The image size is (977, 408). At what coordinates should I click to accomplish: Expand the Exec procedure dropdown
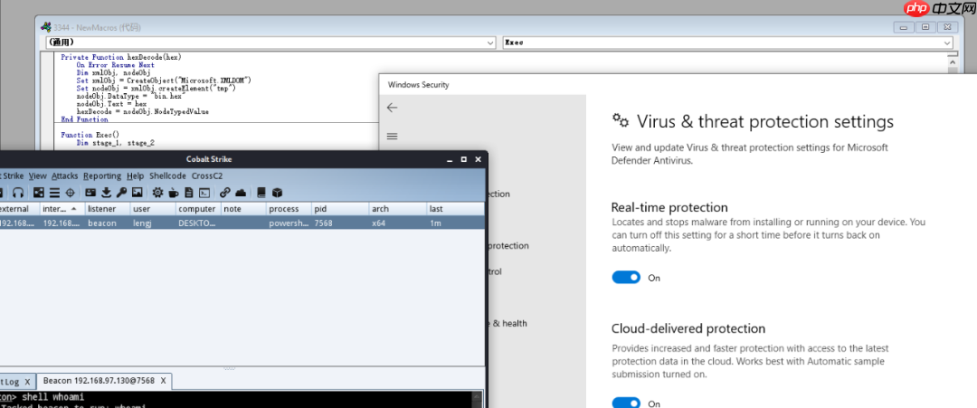pyautogui.click(x=947, y=43)
